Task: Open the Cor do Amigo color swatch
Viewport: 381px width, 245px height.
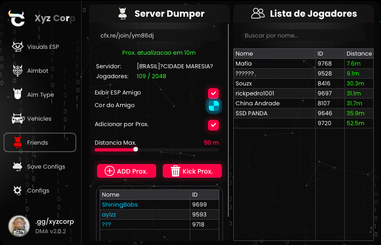Action: coord(213,106)
